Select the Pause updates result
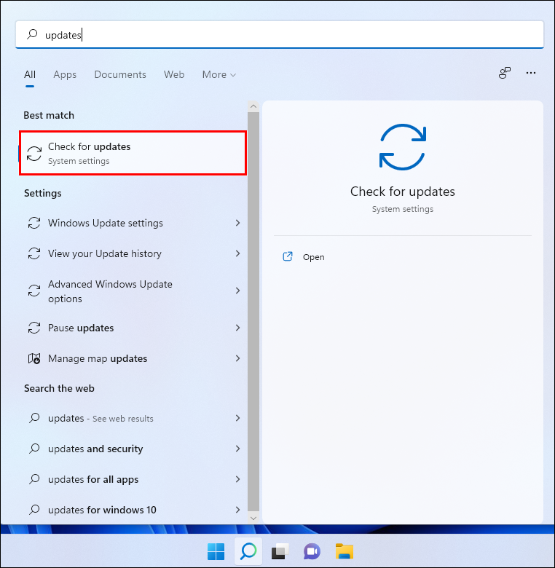Image resolution: width=555 pixels, height=568 pixels. coord(133,328)
